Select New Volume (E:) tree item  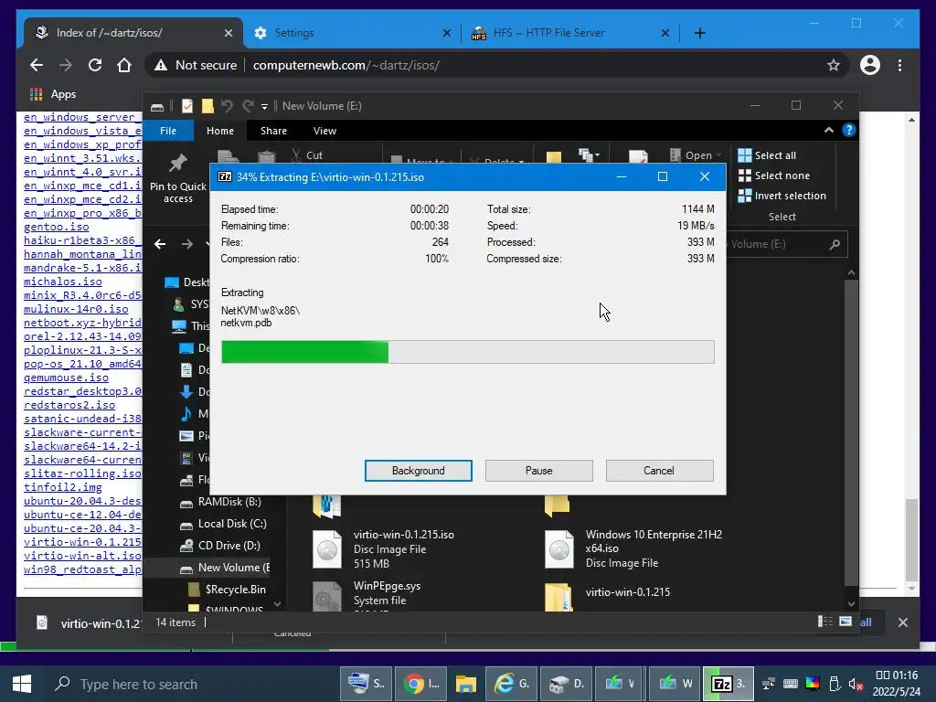click(x=225, y=567)
